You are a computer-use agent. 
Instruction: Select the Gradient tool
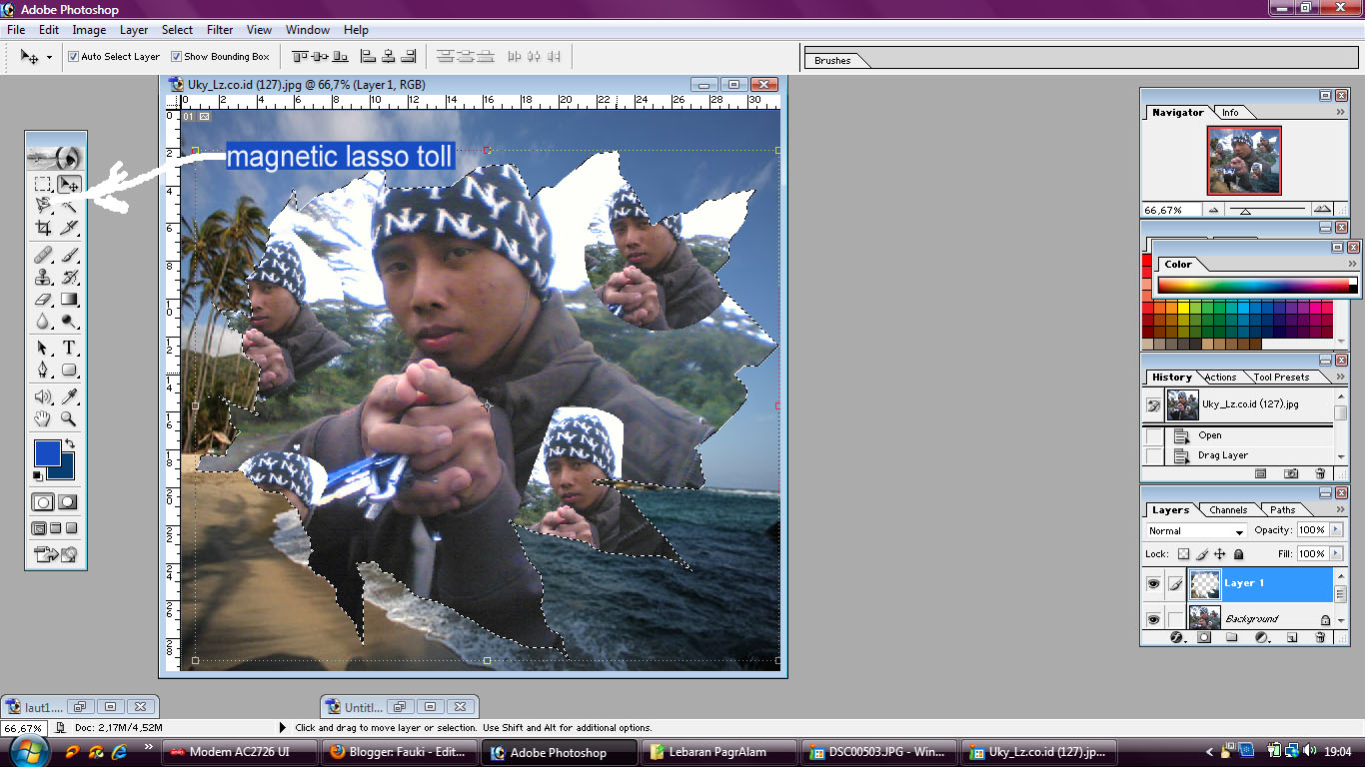point(69,299)
